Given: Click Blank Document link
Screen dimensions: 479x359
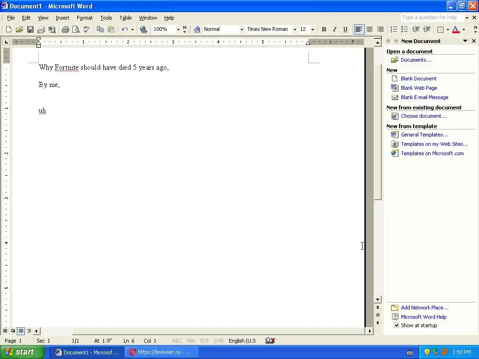Looking at the screenshot, I should (x=419, y=79).
